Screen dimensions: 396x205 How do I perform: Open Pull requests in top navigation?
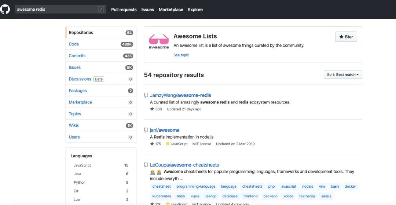point(124,10)
